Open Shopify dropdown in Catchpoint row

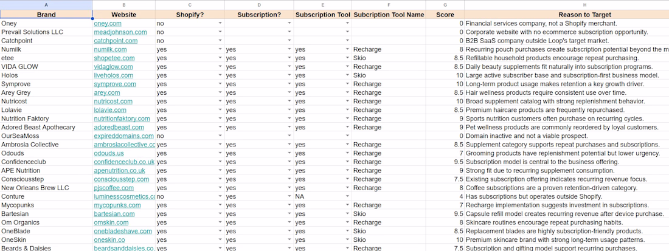220,41
